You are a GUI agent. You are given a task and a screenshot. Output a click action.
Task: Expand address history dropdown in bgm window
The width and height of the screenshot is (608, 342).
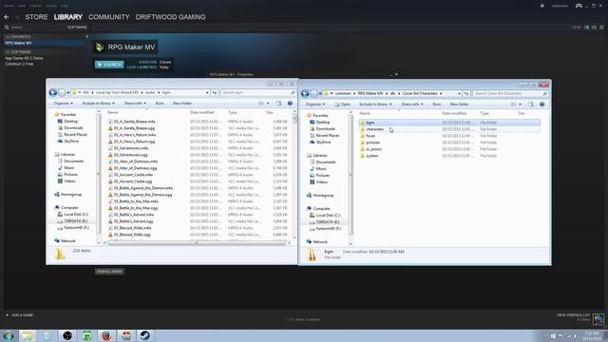[x=207, y=93]
